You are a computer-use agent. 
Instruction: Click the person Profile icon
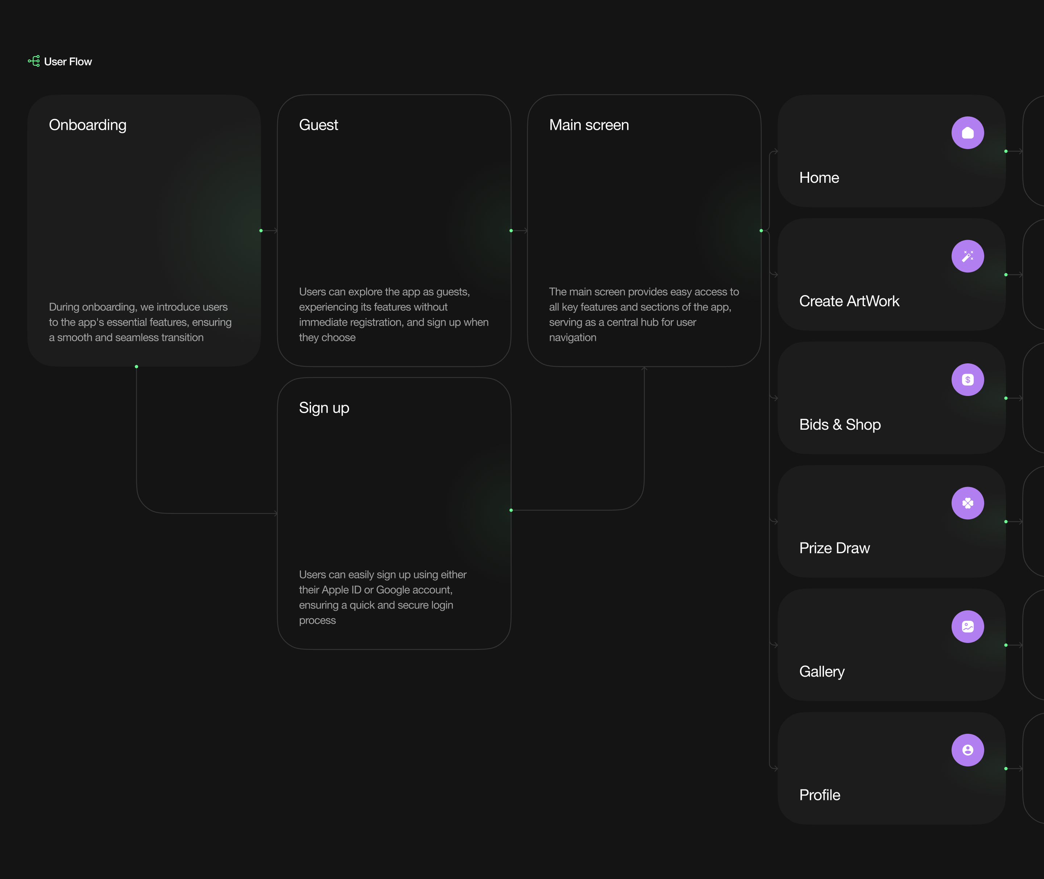pos(967,750)
